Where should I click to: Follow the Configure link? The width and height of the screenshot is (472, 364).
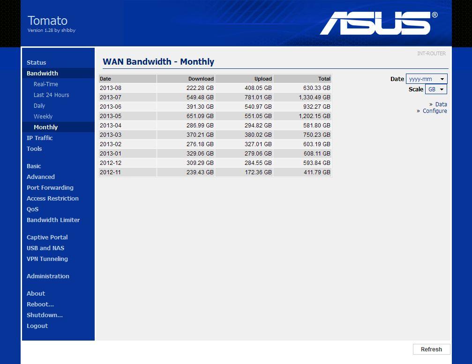[435, 111]
